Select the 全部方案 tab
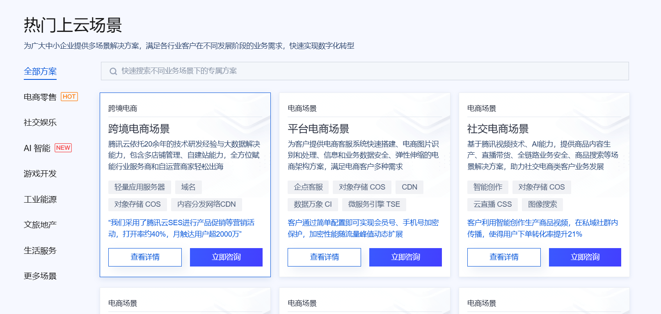The width and height of the screenshot is (661, 314). (40, 71)
